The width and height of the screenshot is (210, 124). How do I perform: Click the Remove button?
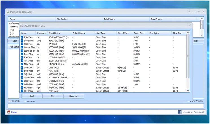click(73, 96)
